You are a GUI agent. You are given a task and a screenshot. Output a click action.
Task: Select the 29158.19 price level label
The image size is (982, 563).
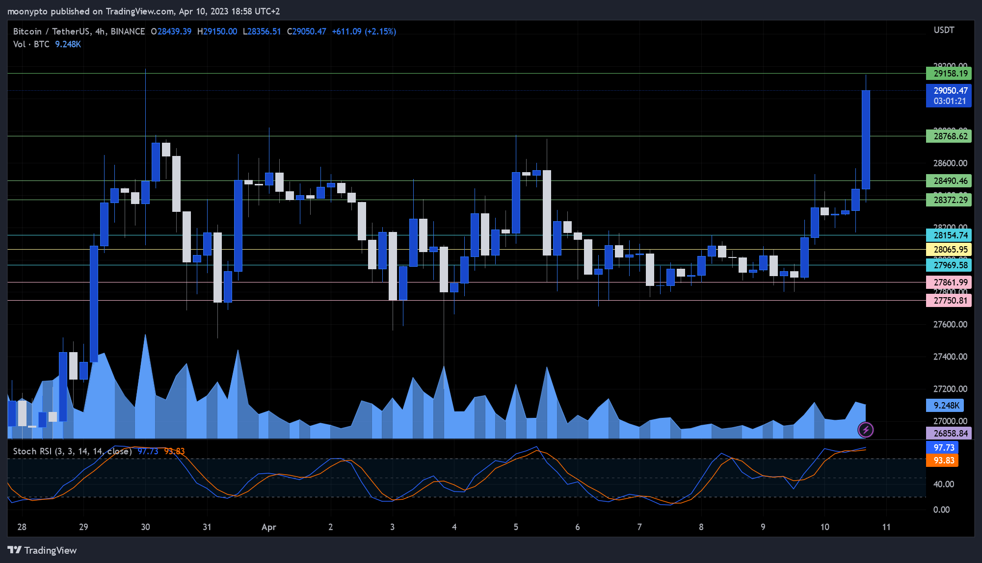tap(949, 74)
